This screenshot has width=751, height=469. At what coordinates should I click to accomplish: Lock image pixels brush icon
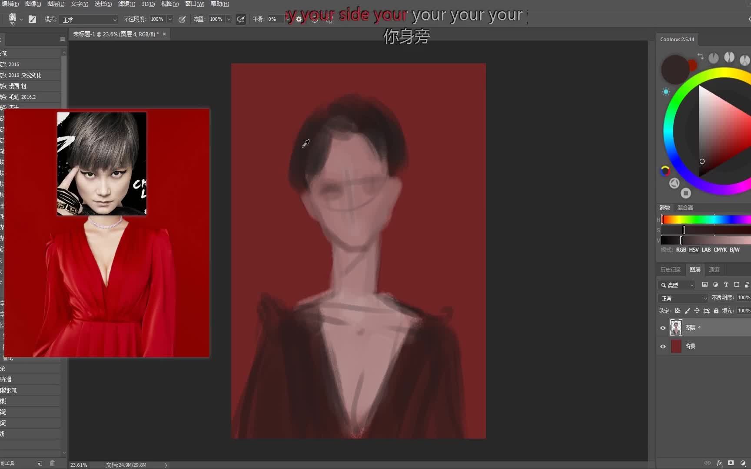pos(687,311)
